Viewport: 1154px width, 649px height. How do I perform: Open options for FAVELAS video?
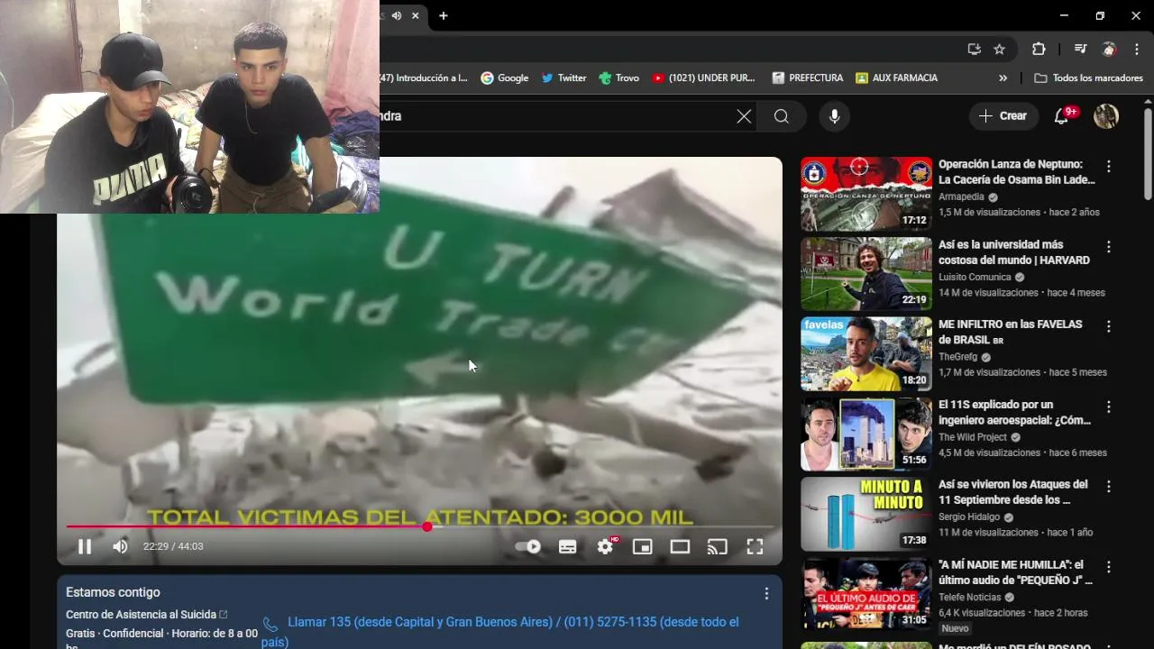1109,326
